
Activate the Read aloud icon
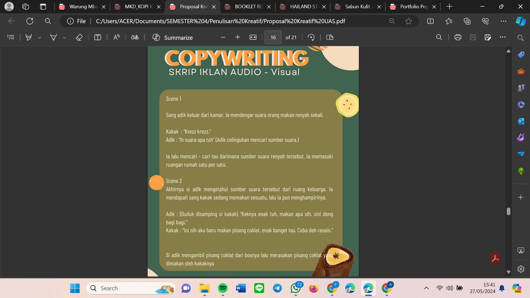tap(116, 37)
